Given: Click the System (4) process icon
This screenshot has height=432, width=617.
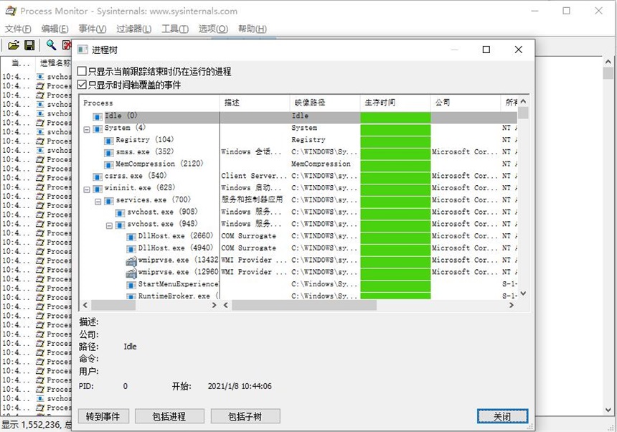Looking at the screenshot, I should tap(98, 128).
